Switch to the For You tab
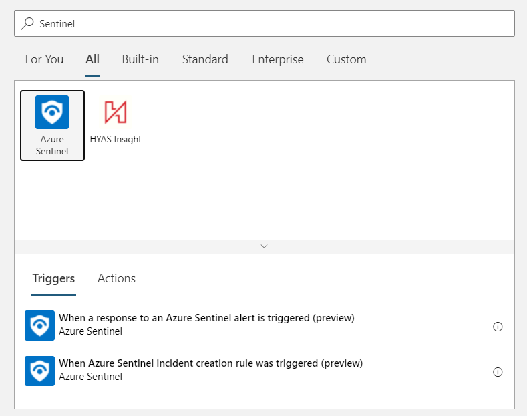The width and height of the screenshot is (527, 416). pos(44,59)
